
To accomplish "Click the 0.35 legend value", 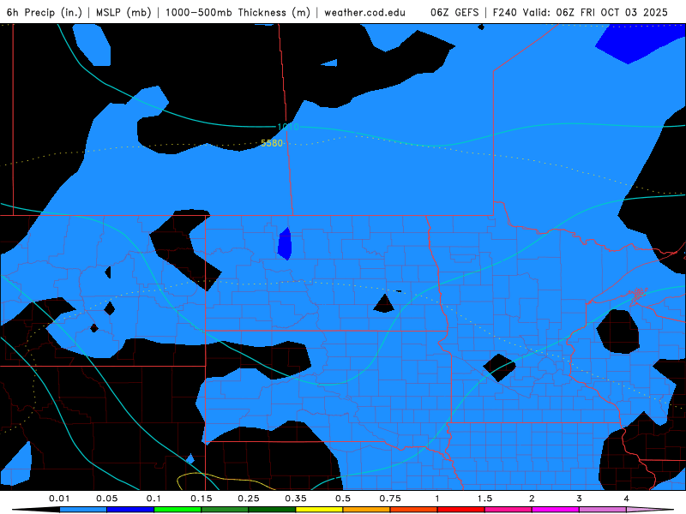I will (x=296, y=499).
